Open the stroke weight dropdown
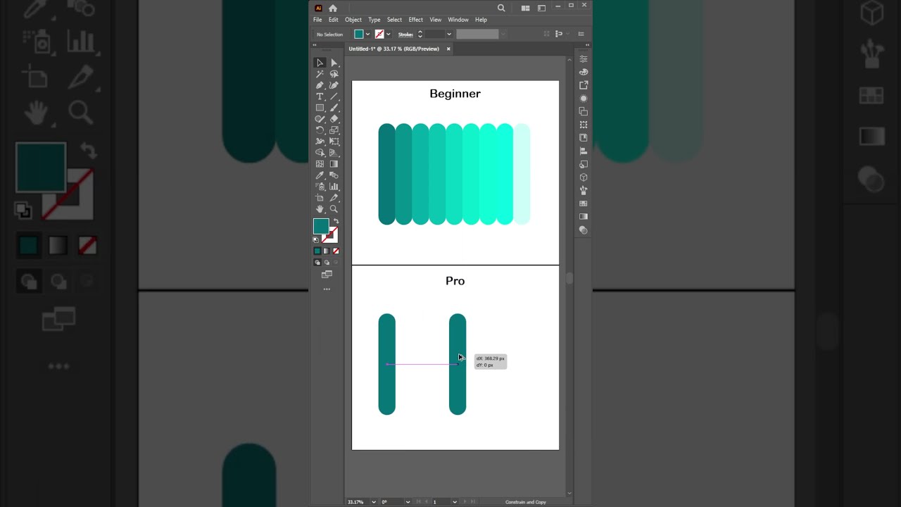 449,34
